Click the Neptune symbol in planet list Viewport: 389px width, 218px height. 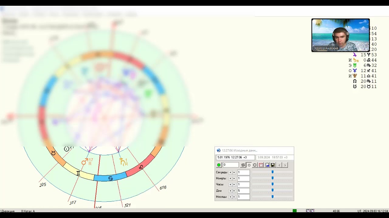click(355, 71)
